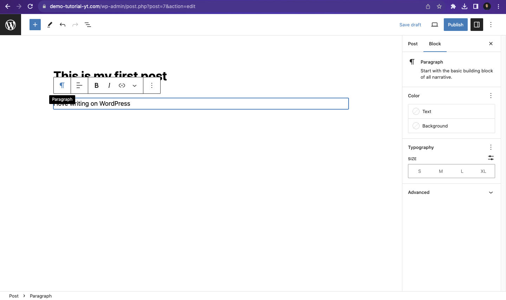Save the post as draft
The image size is (506, 300).
(410, 25)
